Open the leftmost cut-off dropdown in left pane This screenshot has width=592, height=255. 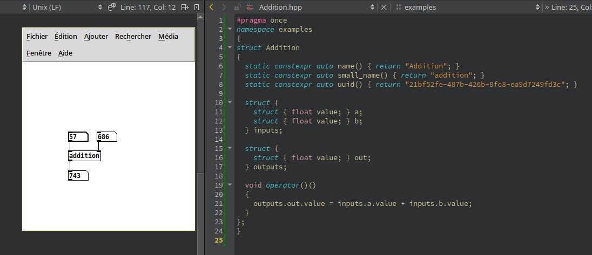click(24, 7)
